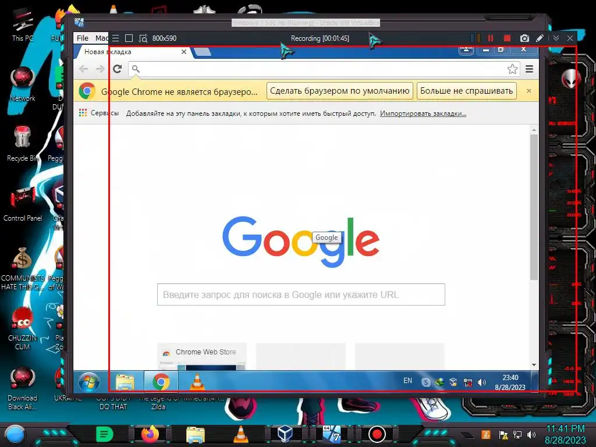Click the 800x590 capture size label
596x447 pixels.
164,38
